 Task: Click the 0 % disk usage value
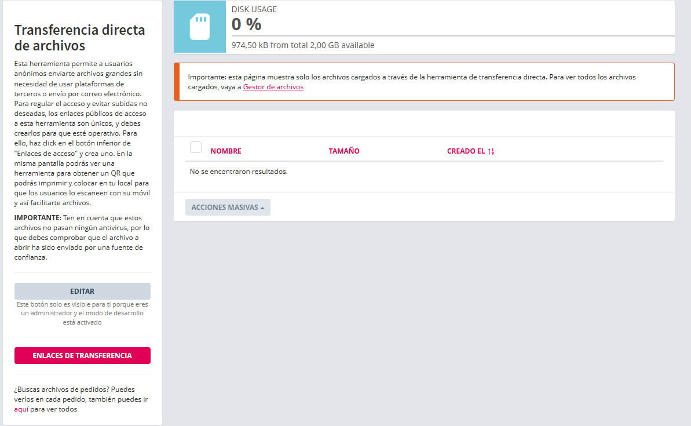coord(246,24)
